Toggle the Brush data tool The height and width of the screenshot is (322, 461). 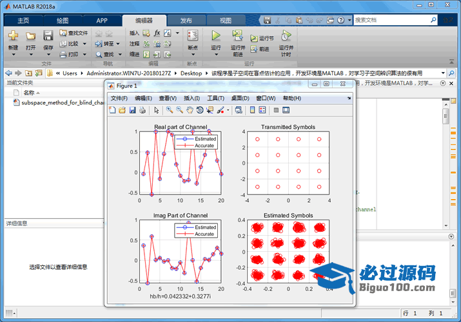221,110
